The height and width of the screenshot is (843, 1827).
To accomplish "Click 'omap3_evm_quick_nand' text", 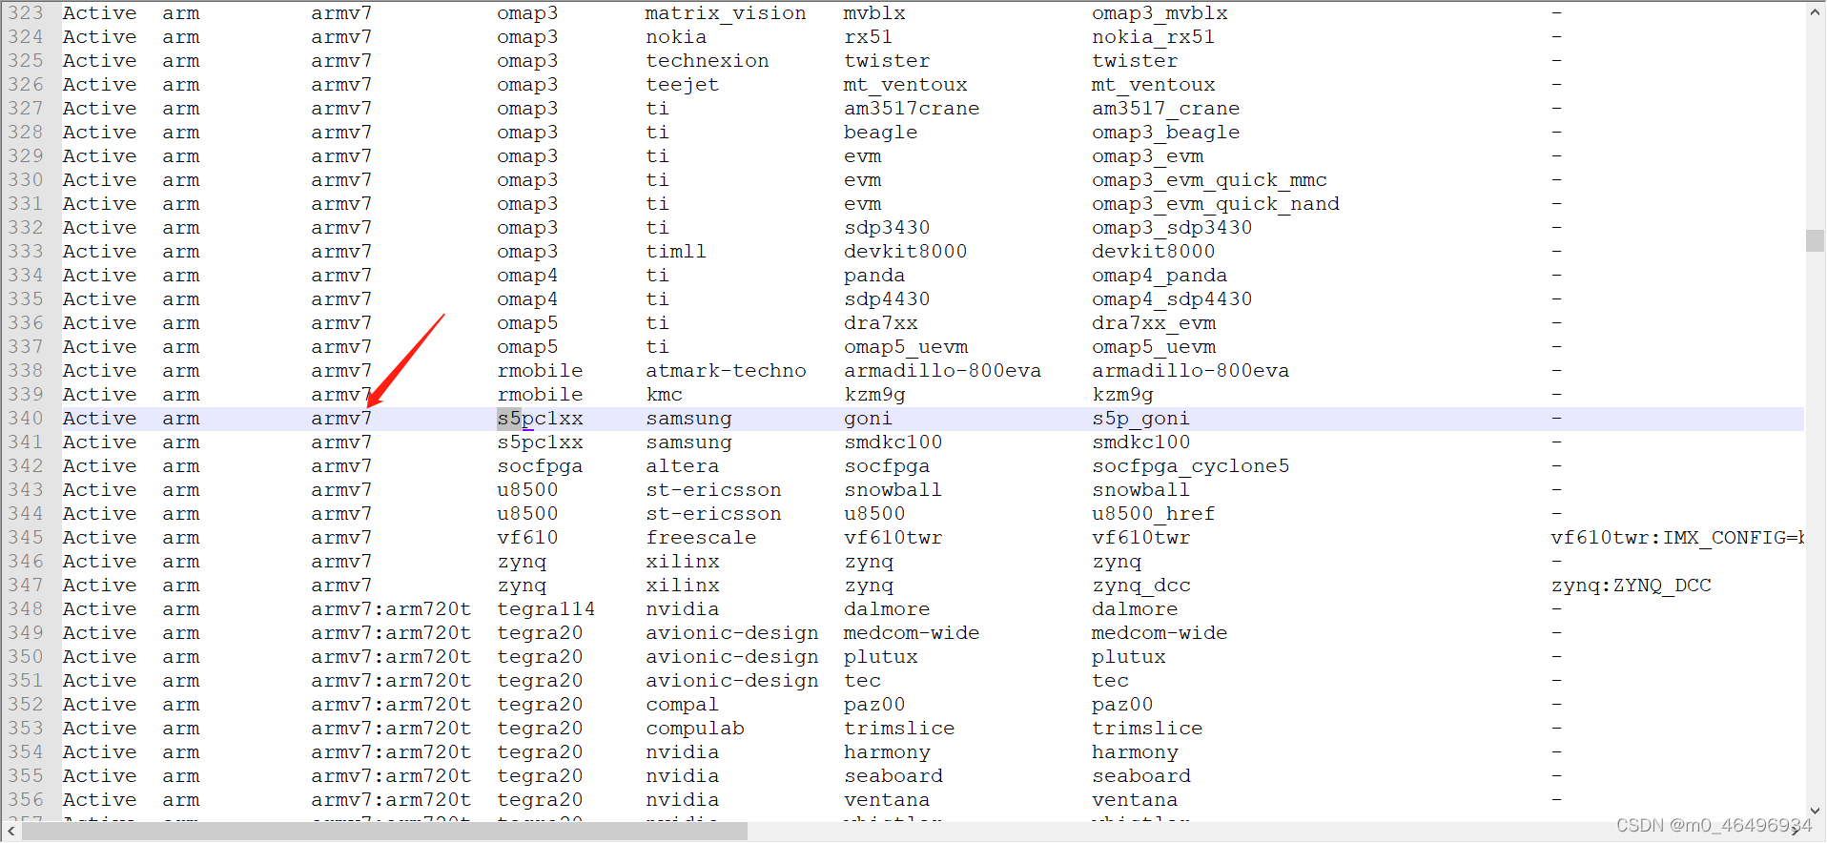I will tap(1216, 204).
